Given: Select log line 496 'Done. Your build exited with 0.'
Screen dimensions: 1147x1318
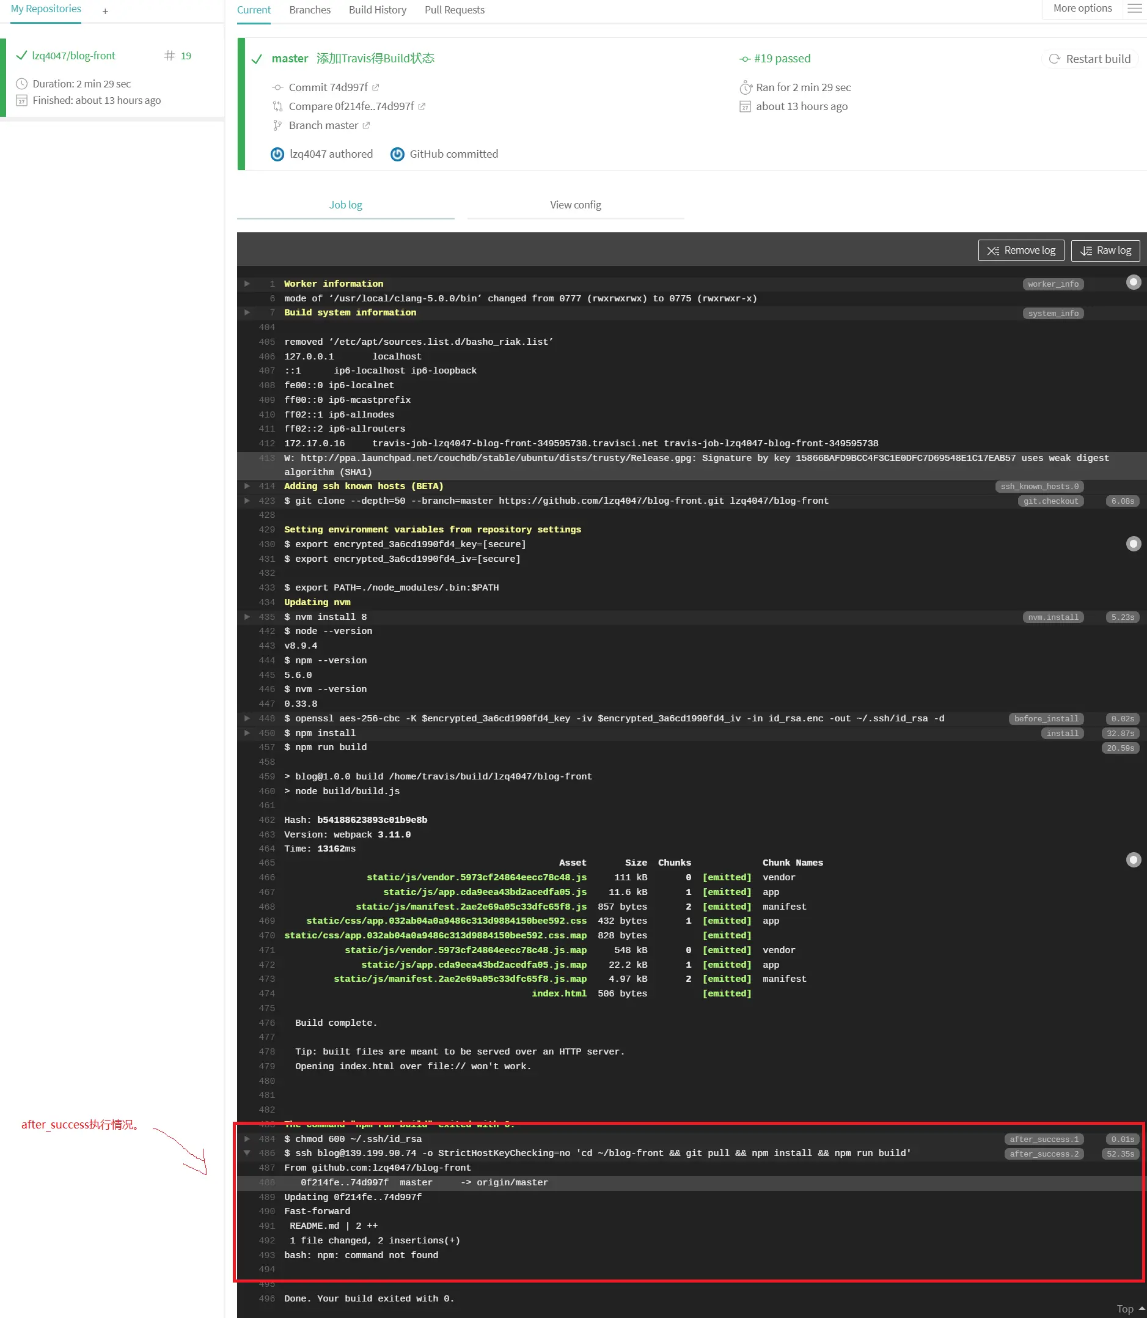Looking at the screenshot, I should 691,1298.
